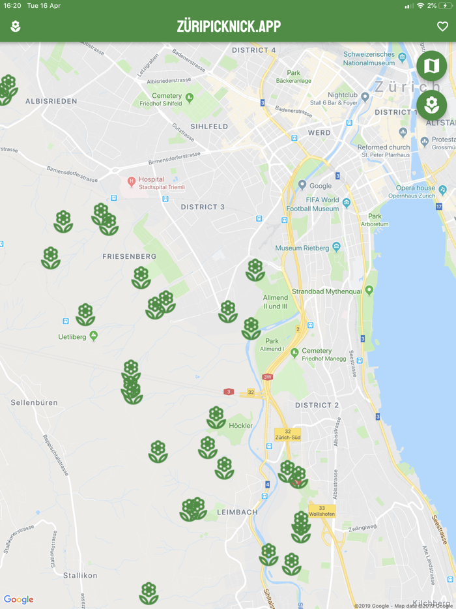The image size is (456, 609).
Task: Tap the FIFA World Football Museum pin
Action: (346, 202)
